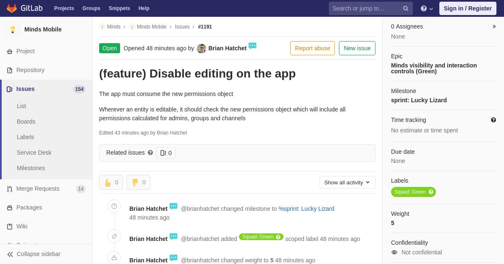Click the Merge Requests count badge 14
Image resolution: width=504 pixels, height=264 pixels.
tap(81, 189)
